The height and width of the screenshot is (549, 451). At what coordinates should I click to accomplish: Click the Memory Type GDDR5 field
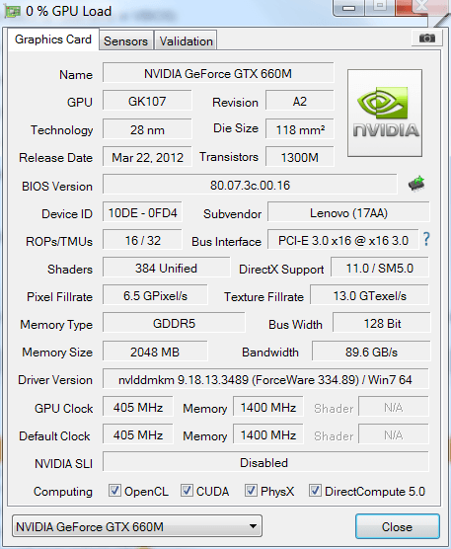tap(174, 323)
